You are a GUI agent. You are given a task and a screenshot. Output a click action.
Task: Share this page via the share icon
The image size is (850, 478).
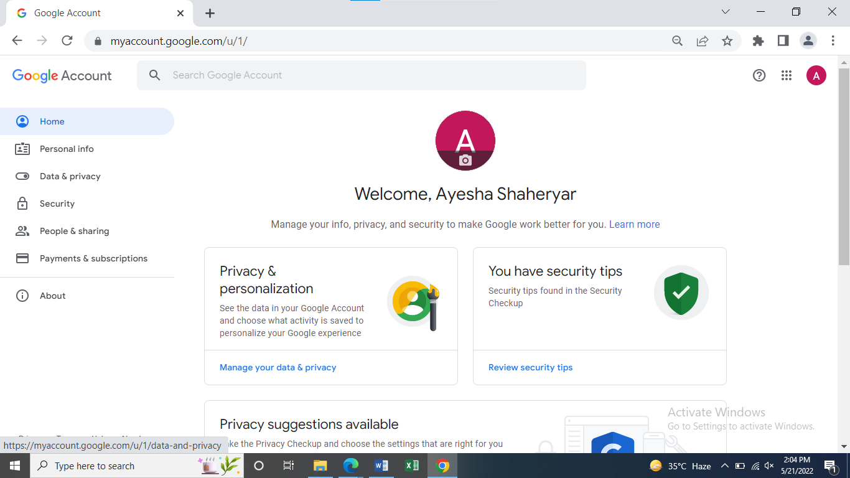703,40
